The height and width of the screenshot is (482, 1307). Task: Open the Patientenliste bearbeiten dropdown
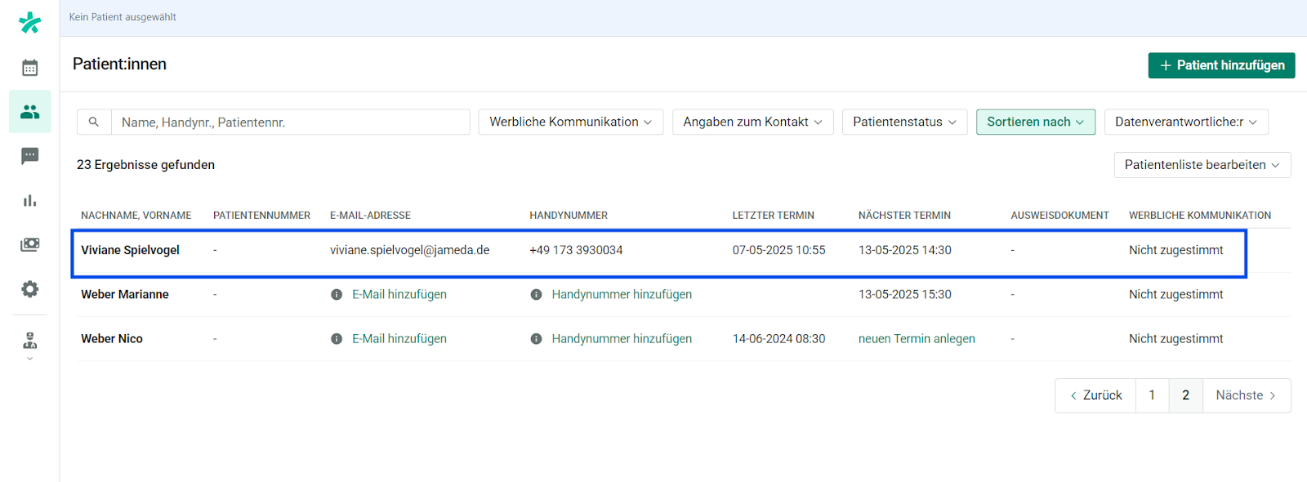(x=1202, y=165)
